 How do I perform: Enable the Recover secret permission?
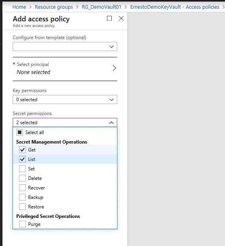click(x=22, y=188)
